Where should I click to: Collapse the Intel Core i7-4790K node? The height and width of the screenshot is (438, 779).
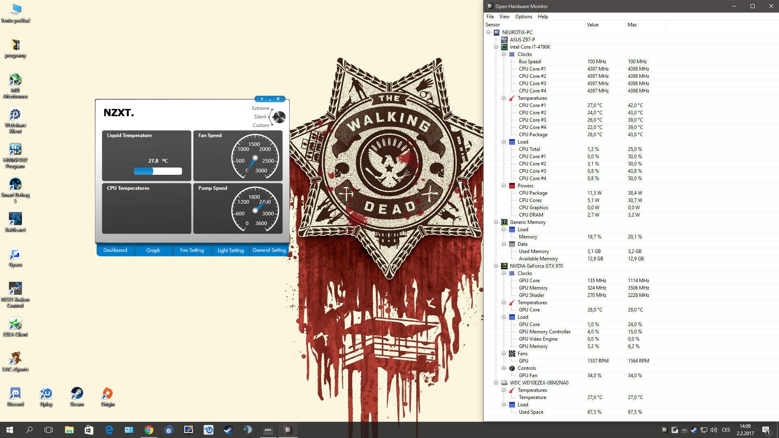(496, 47)
